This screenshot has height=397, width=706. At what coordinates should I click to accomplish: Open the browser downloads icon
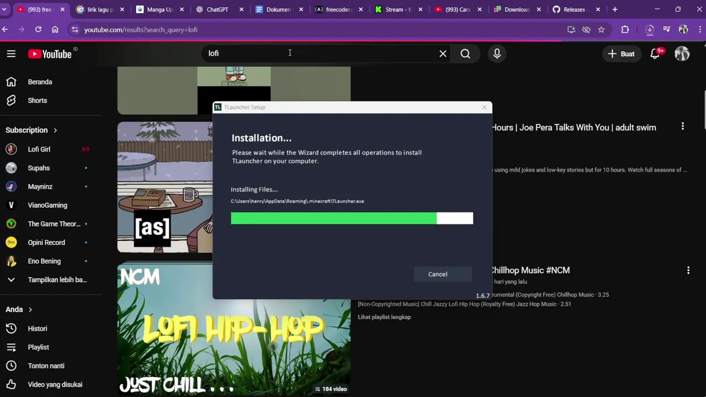pos(650,30)
